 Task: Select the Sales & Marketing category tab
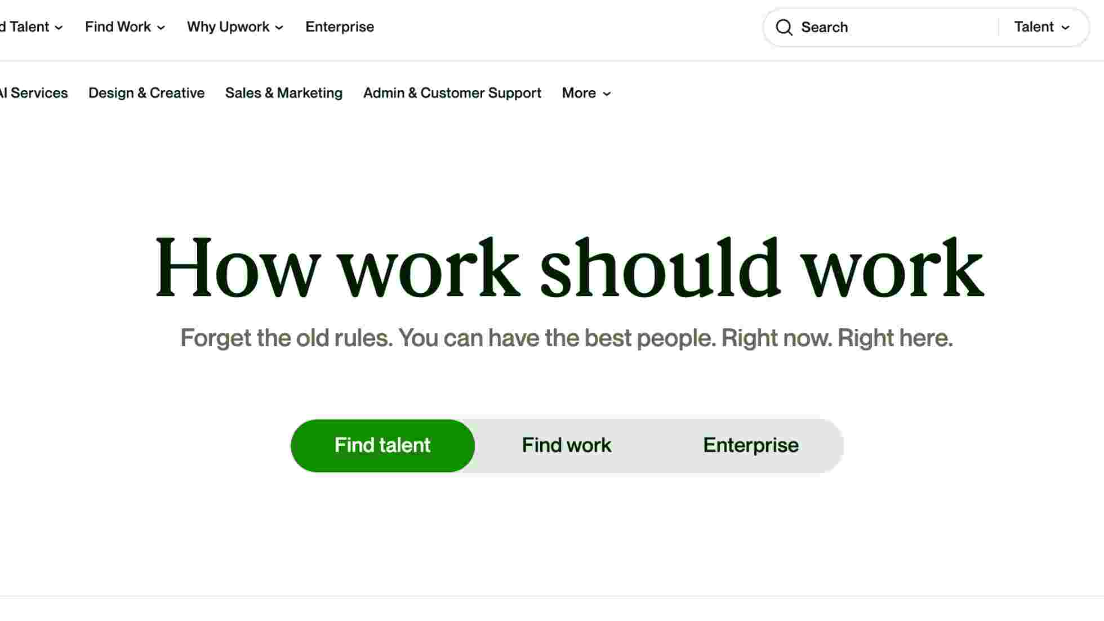pyautogui.click(x=283, y=92)
